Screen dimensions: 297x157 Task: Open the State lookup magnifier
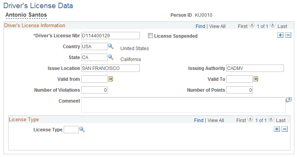pos(111,57)
